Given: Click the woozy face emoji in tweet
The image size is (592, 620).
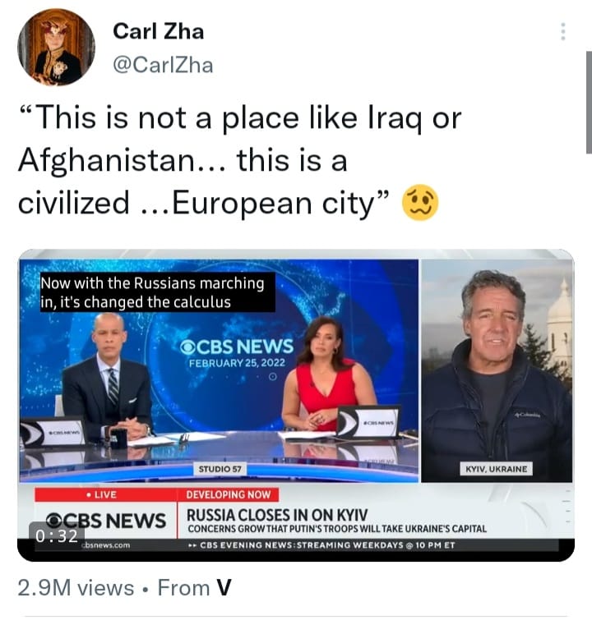Looking at the screenshot, I should pos(420,203).
